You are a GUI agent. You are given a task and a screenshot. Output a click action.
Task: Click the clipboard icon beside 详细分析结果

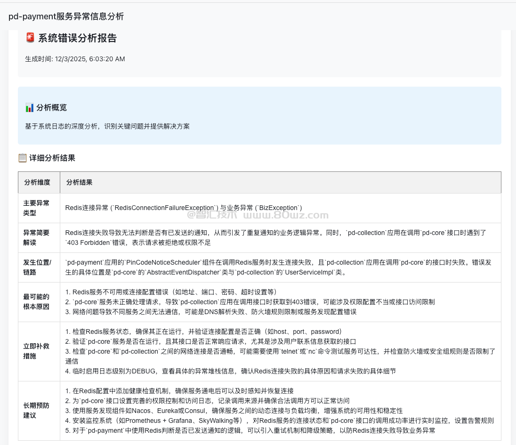(23, 158)
